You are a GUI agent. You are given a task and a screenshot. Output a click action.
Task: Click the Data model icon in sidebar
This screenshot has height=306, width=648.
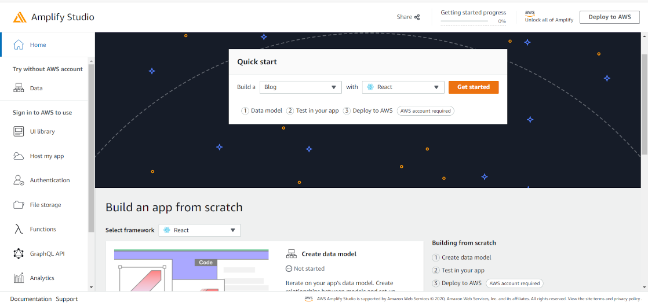19,89
